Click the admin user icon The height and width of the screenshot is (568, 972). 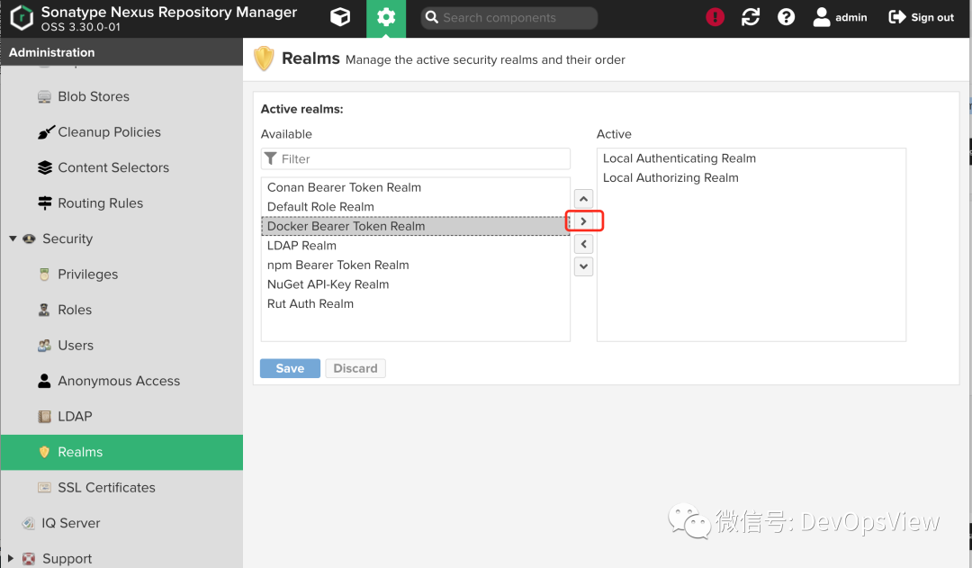click(822, 17)
